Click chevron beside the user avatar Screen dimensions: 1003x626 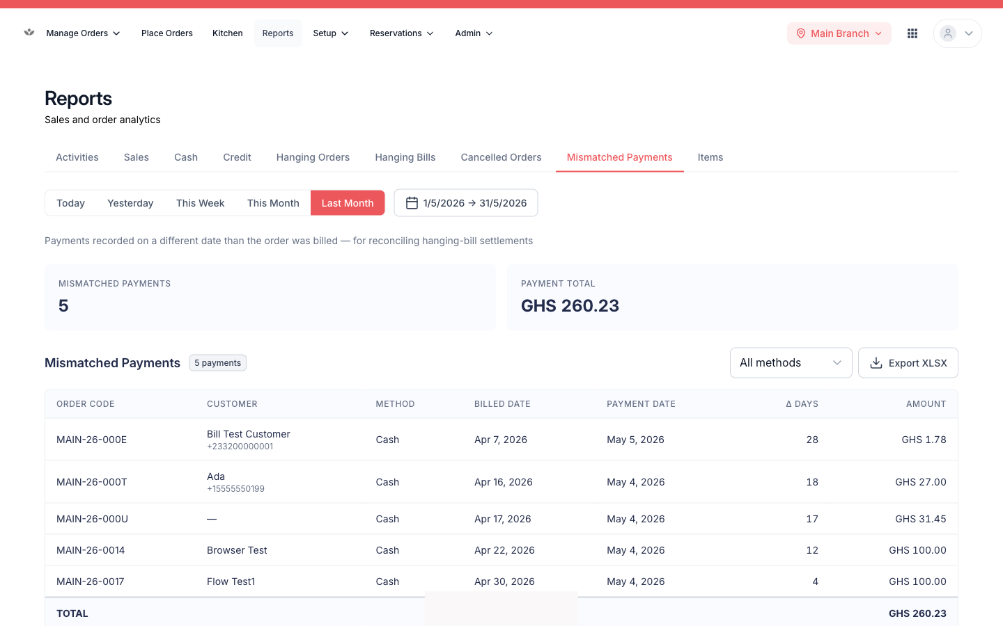point(969,33)
